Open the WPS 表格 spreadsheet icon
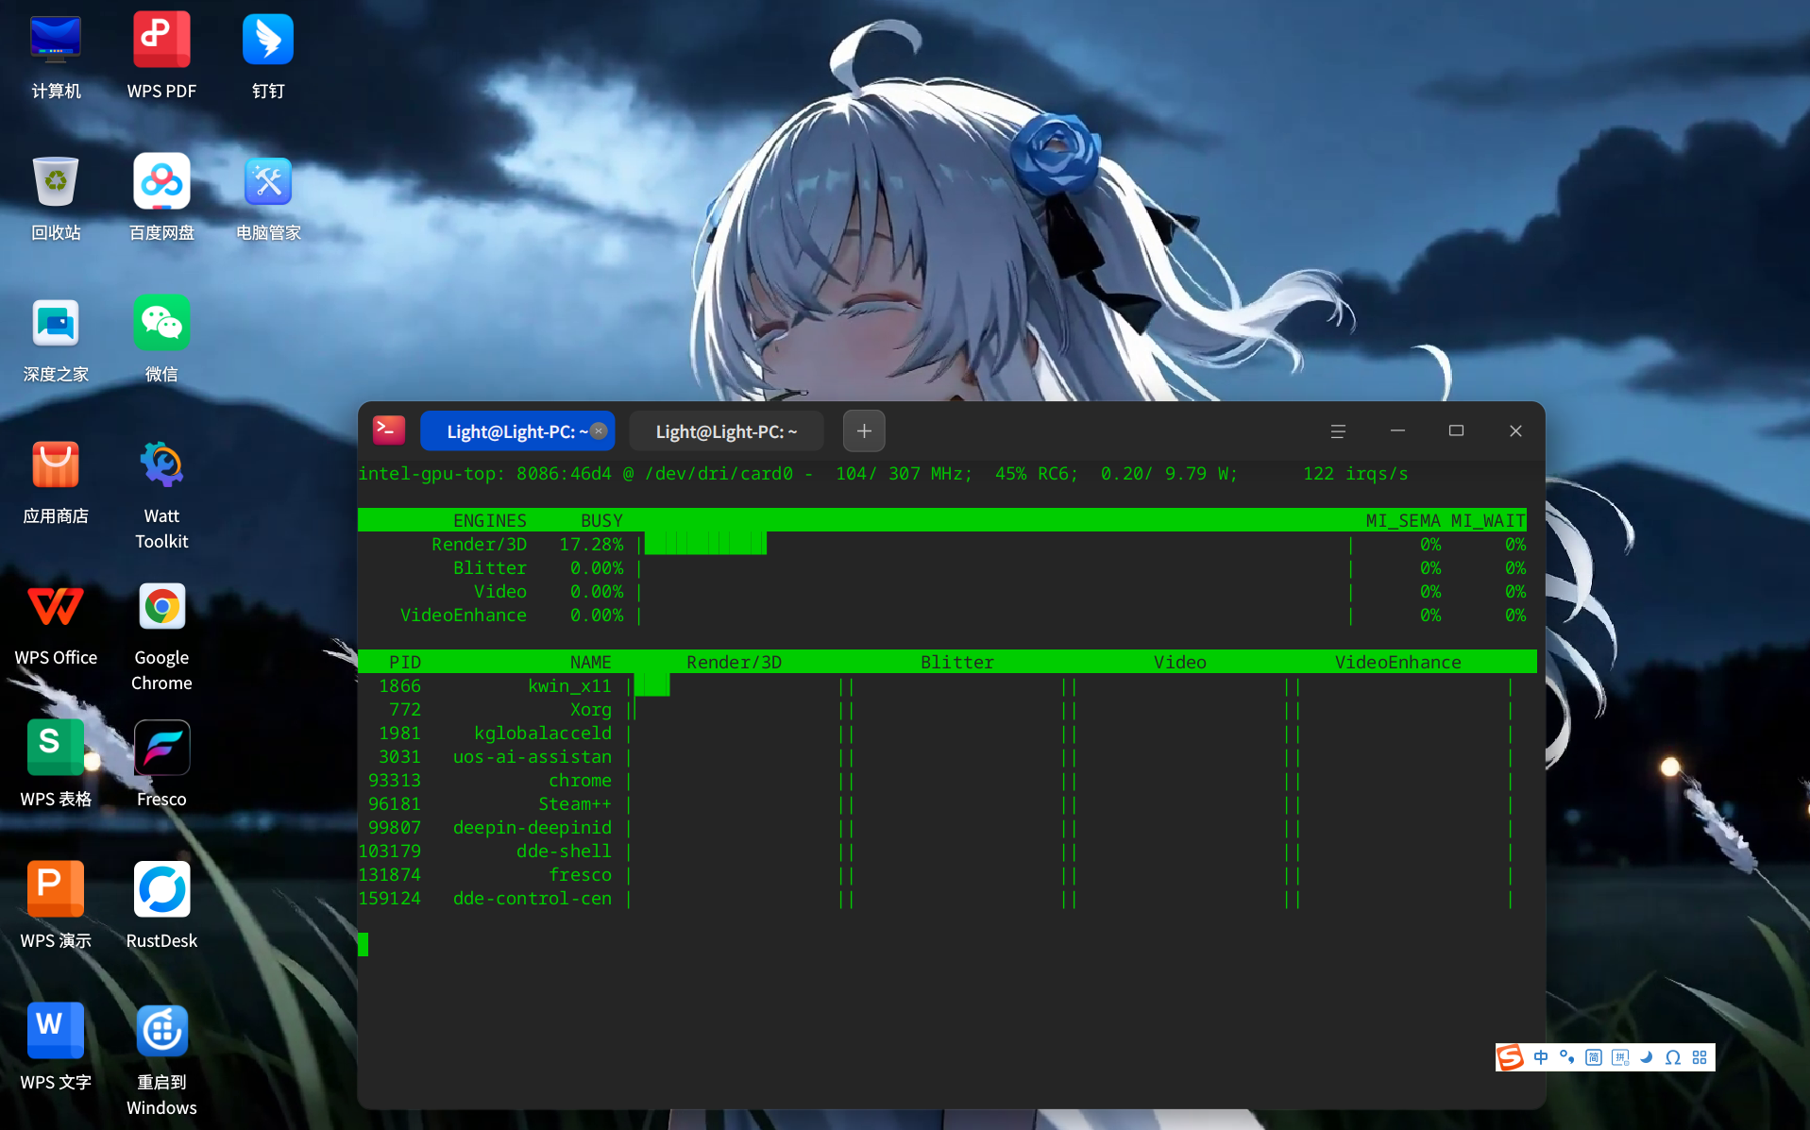The image size is (1810, 1130). (56, 765)
